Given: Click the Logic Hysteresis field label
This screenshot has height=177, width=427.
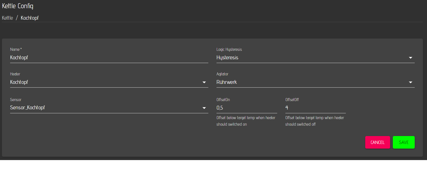Looking at the screenshot, I should (x=229, y=49).
